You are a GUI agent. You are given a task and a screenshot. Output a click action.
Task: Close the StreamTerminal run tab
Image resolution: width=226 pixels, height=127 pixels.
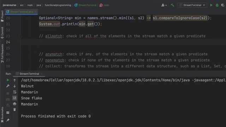[x=42, y=74]
